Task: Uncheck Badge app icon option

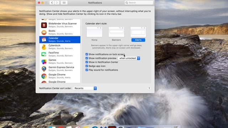Action: pyautogui.click(x=87, y=66)
